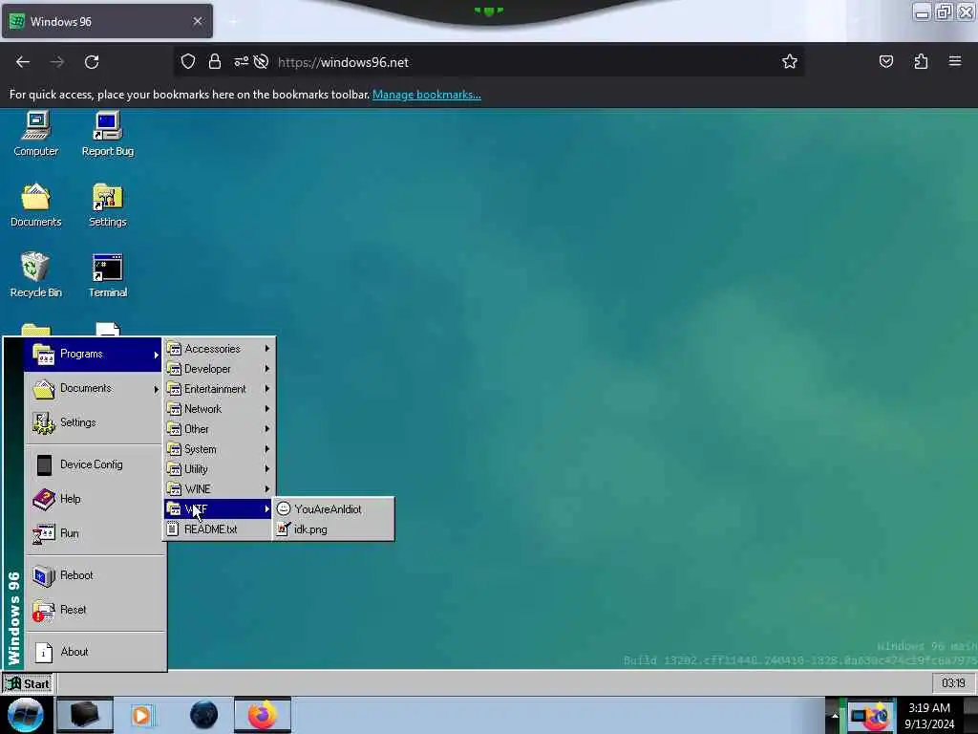Click the shield tracking protection icon

[188, 62]
